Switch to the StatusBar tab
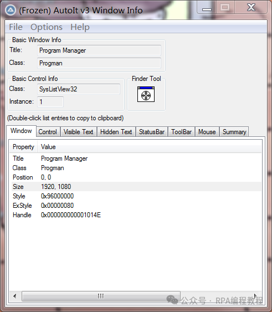The image size is (272, 312). (x=152, y=132)
